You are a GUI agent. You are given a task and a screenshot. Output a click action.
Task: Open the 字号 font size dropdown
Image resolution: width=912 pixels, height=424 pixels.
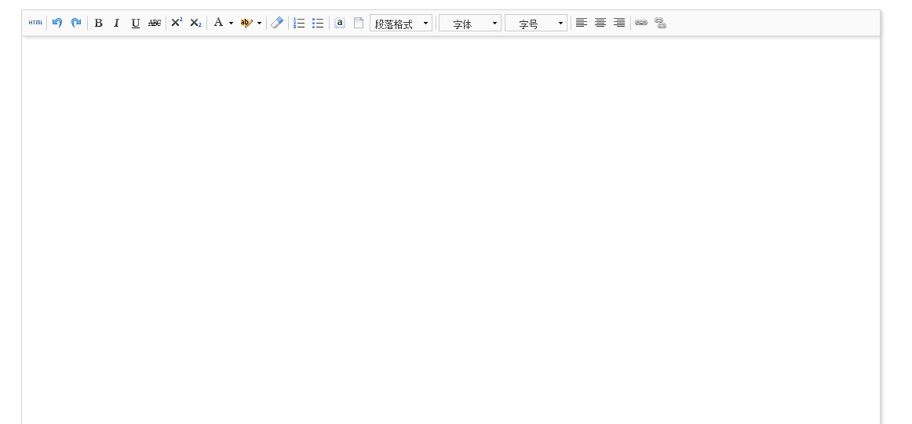tap(535, 24)
